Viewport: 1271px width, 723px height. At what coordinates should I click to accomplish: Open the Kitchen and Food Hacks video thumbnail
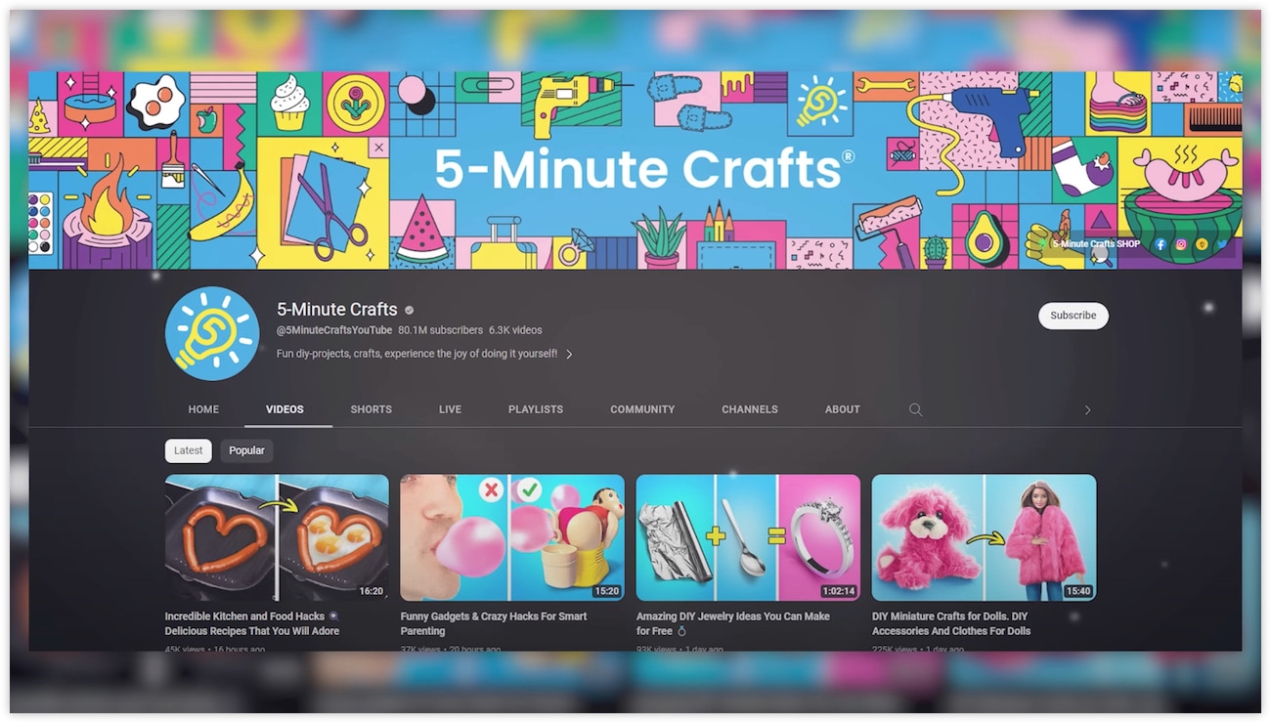pos(277,537)
